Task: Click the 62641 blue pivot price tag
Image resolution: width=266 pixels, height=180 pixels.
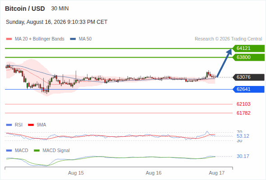Action: [248, 89]
